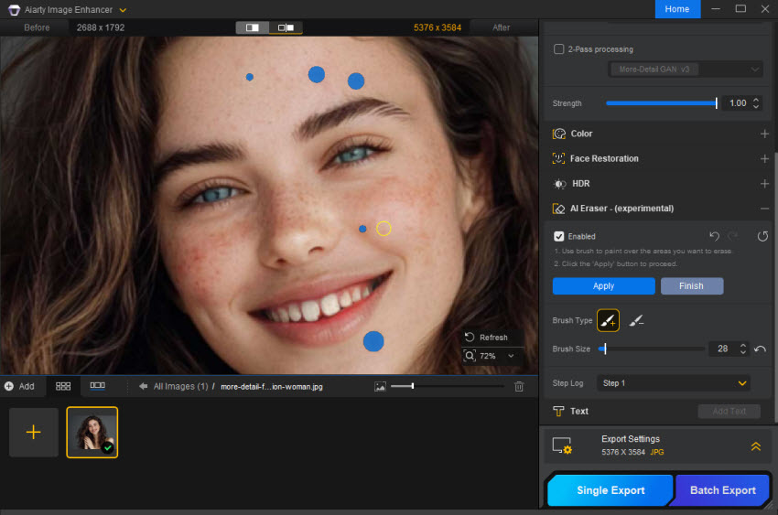Click the Before label tab

37,27
